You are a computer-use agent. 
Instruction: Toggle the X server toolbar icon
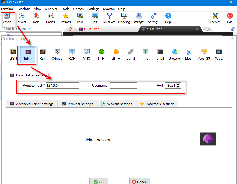215,18
